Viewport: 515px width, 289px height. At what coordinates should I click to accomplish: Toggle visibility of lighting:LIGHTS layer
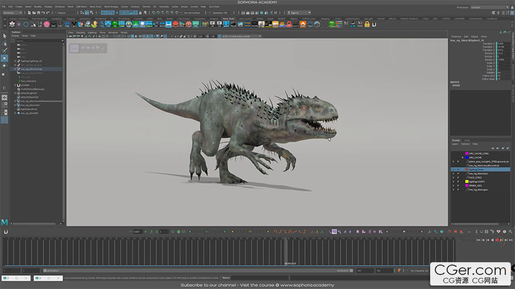[x=453, y=182]
